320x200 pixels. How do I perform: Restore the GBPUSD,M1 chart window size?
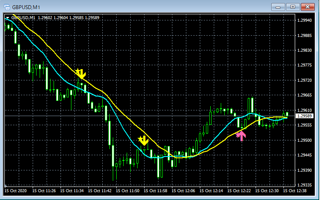pos(293,7)
